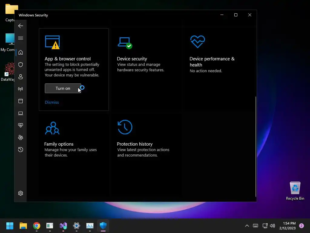Maximize the Windows Security window
Screen dimensions: 310x233
point(236,15)
